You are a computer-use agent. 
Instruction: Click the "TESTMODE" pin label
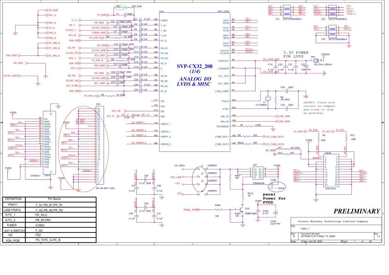[222, 126]
